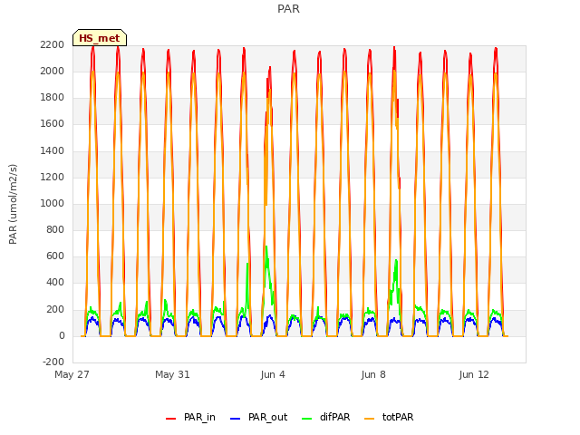Click the 1200 y-axis tick label
Viewport: 580px width, 435px height.
coord(53,177)
